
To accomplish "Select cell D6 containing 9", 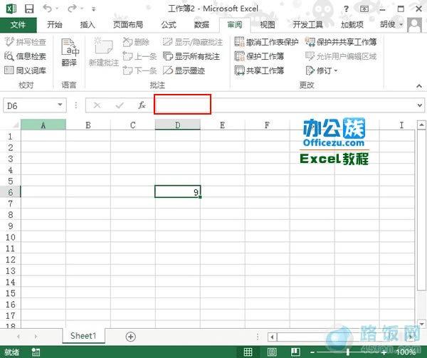I will click(177, 192).
